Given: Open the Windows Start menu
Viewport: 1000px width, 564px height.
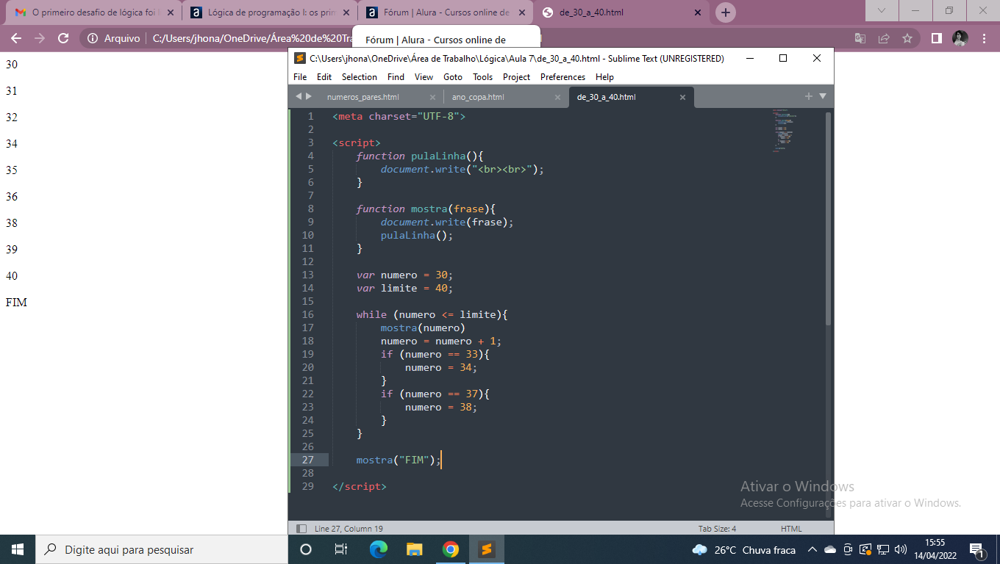Looking at the screenshot, I should tap(18, 549).
